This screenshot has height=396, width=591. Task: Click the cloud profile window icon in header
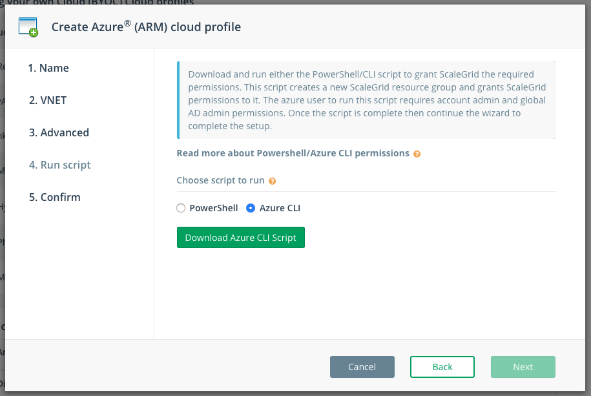point(28,27)
